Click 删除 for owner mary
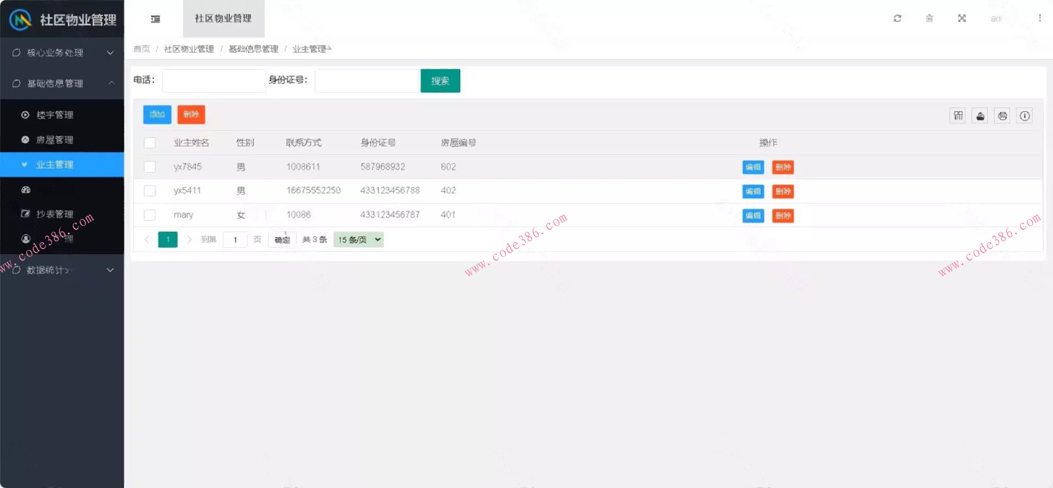The width and height of the screenshot is (1053, 488). (x=783, y=216)
